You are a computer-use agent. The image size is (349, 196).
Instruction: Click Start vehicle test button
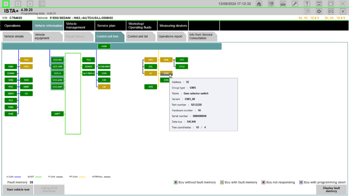18,190
